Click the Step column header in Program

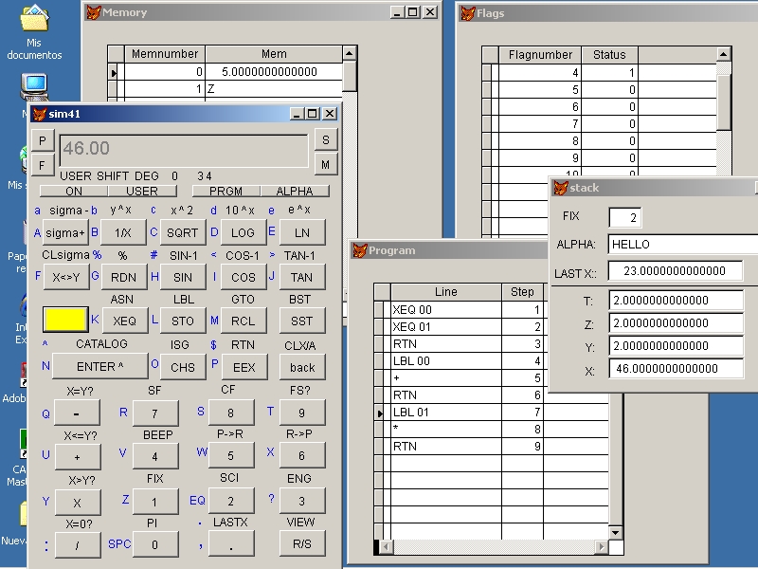[x=522, y=292]
